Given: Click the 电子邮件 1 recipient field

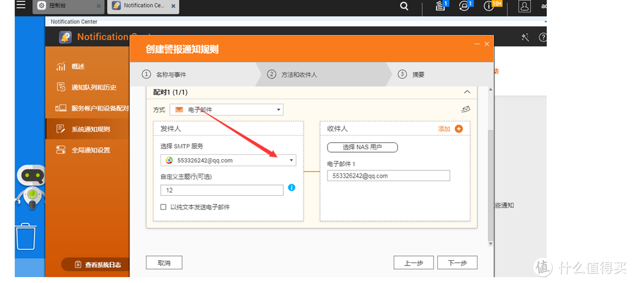Looking at the screenshot, I should coord(389,176).
